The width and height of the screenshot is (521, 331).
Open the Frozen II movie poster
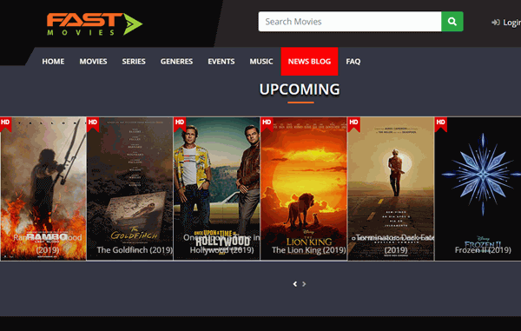[x=478, y=189]
